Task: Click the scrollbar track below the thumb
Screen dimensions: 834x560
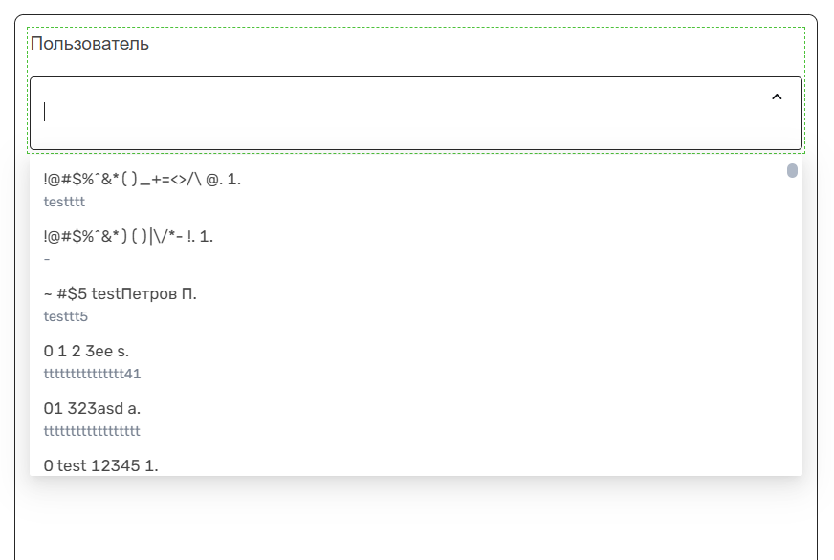Action: click(792, 334)
